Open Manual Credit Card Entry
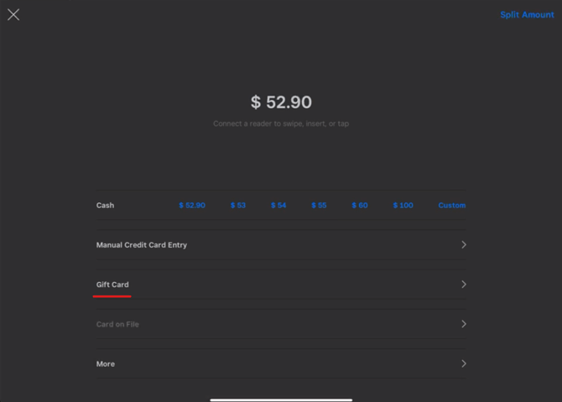This screenshot has width=562, height=402. point(142,245)
